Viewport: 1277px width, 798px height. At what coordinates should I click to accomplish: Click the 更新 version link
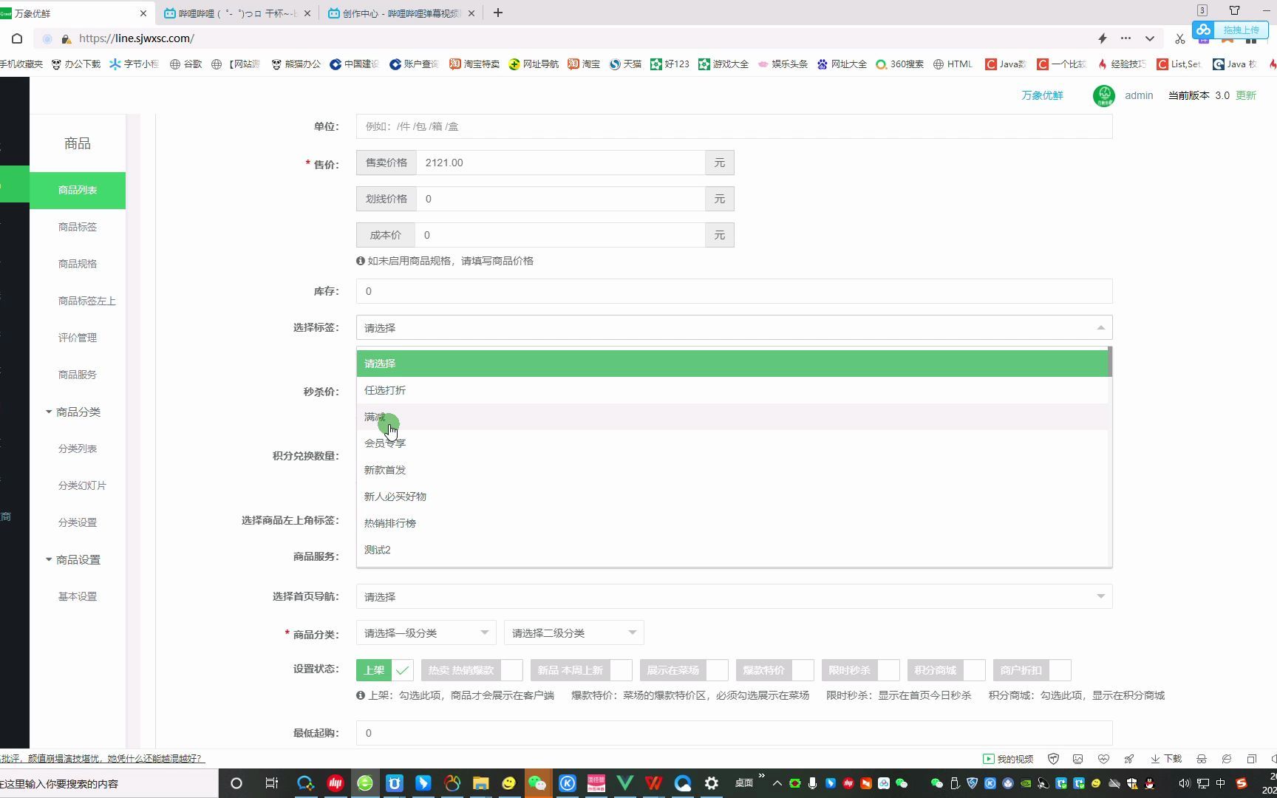click(x=1246, y=95)
